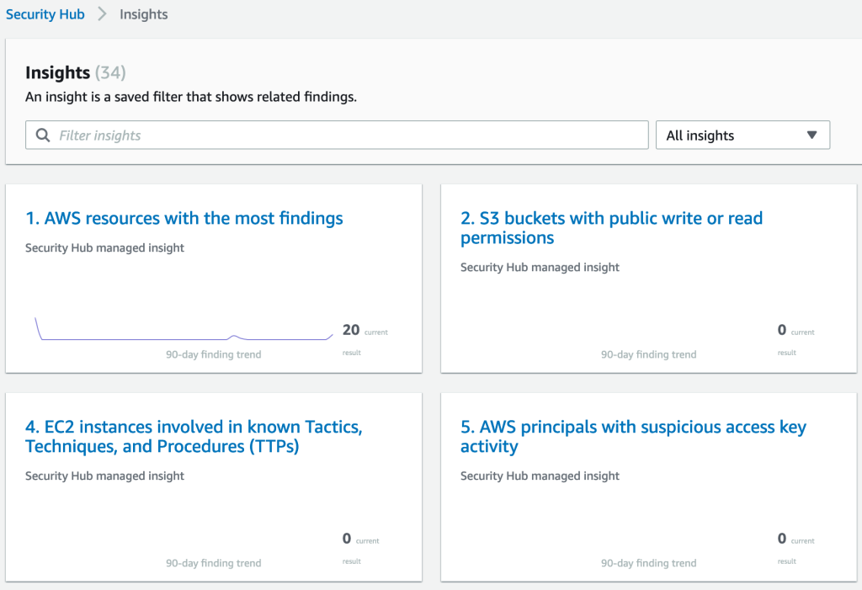Viewport: 862px width, 590px height.
Task: Click the 90-day finding trend label on card 4
Action: [213, 562]
